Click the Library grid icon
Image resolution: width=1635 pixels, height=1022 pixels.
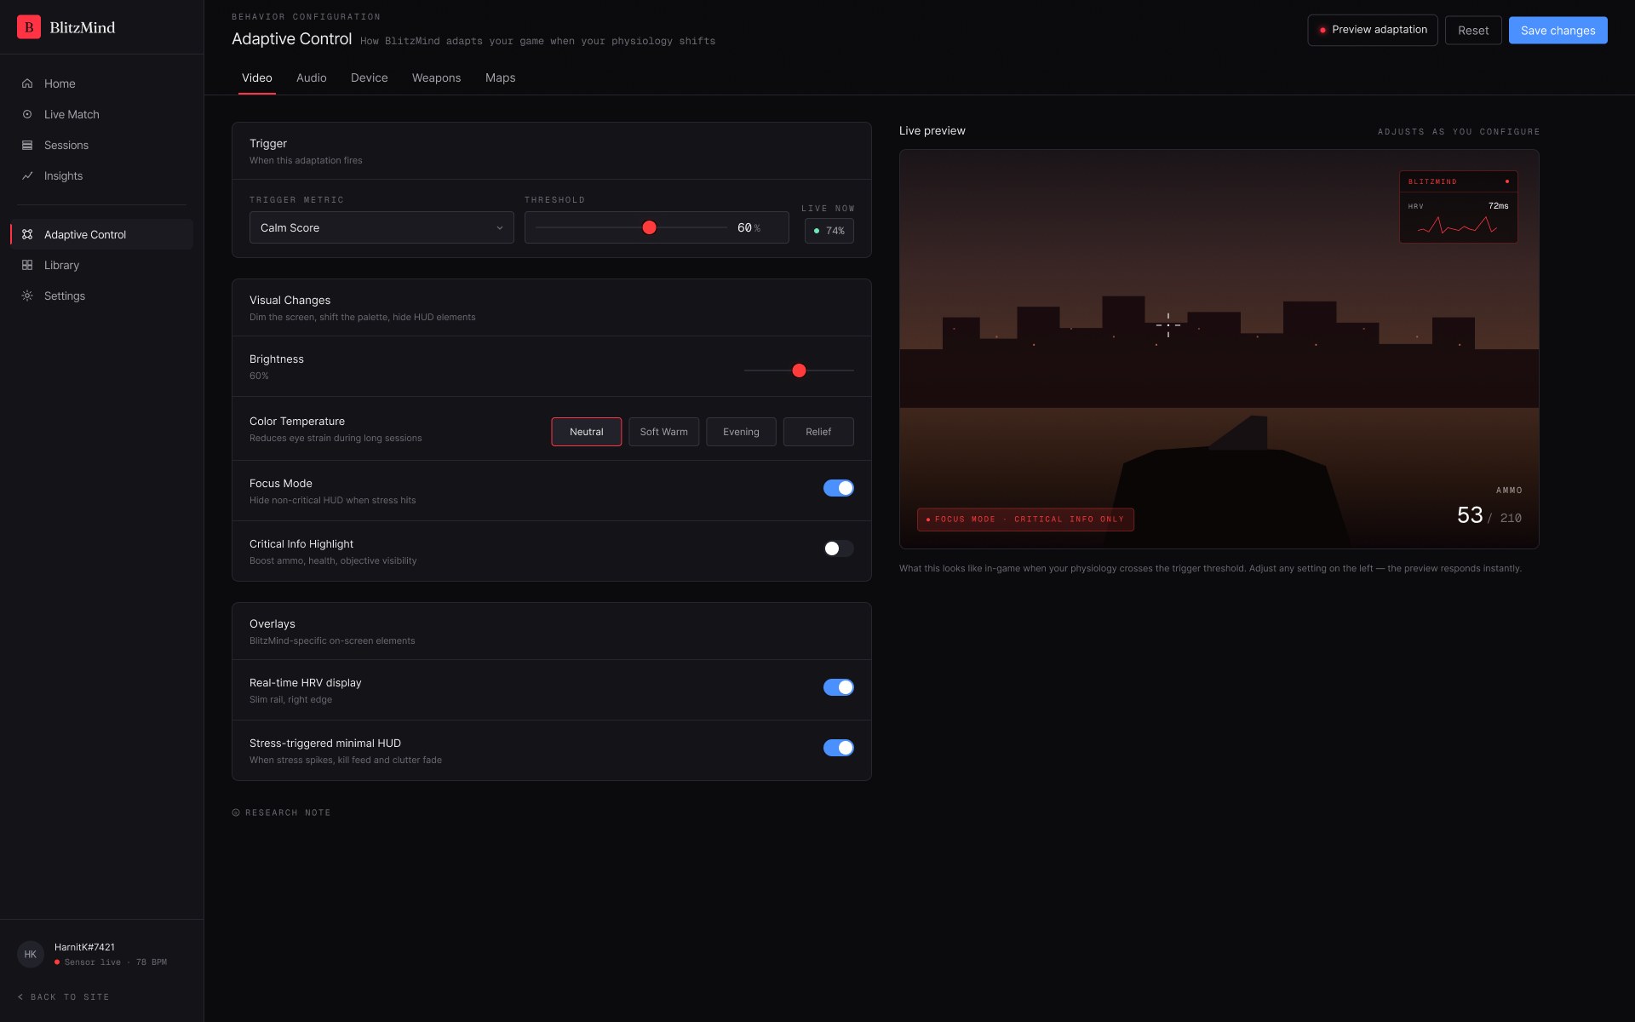click(x=27, y=265)
